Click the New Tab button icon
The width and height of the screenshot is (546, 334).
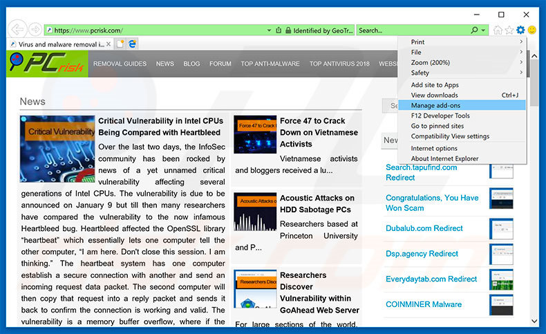click(x=120, y=44)
